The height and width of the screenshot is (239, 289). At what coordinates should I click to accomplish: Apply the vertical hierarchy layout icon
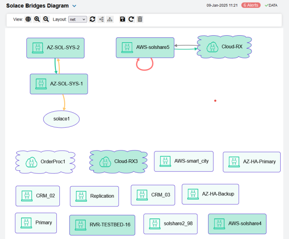coord(110,19)
